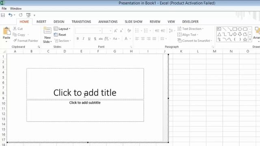Open the Undo history dropdown arrow
The width and height of the screenshot is (260, 146).
[15, 15]
